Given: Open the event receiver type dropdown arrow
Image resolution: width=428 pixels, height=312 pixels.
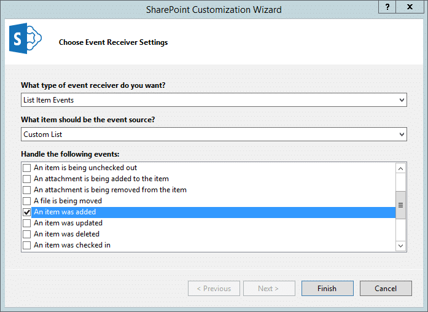Looking at the screenshot, I should (x=402, y=100).
